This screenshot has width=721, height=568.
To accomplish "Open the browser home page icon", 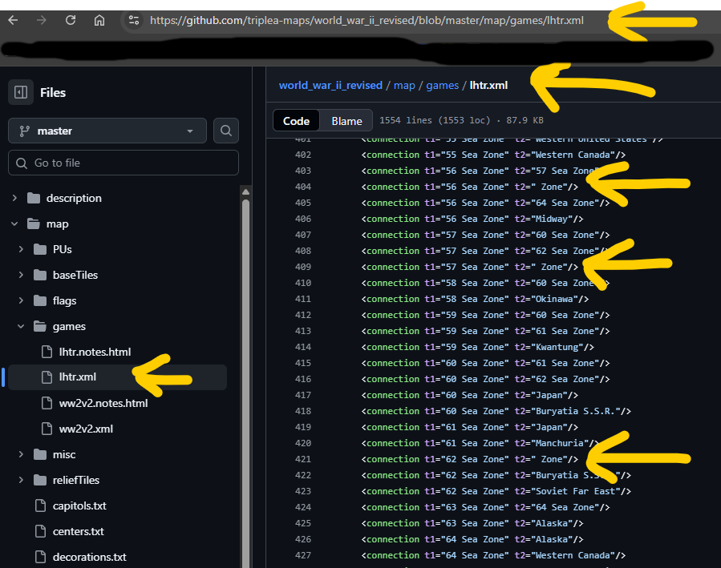I will (99, 20).
